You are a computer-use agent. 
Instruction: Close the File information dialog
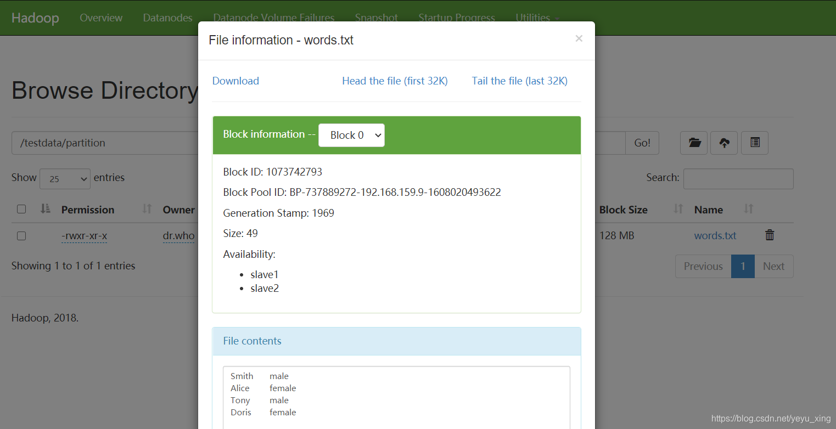579,38
